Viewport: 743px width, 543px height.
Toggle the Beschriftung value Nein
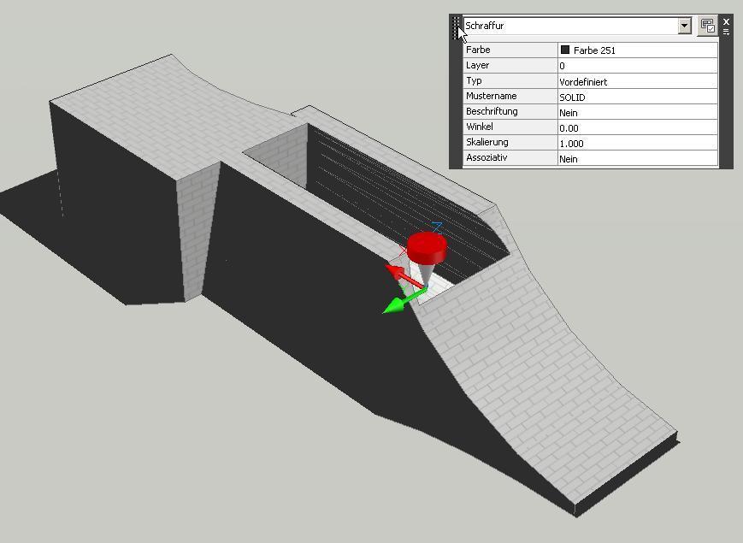tap(637, 112)
